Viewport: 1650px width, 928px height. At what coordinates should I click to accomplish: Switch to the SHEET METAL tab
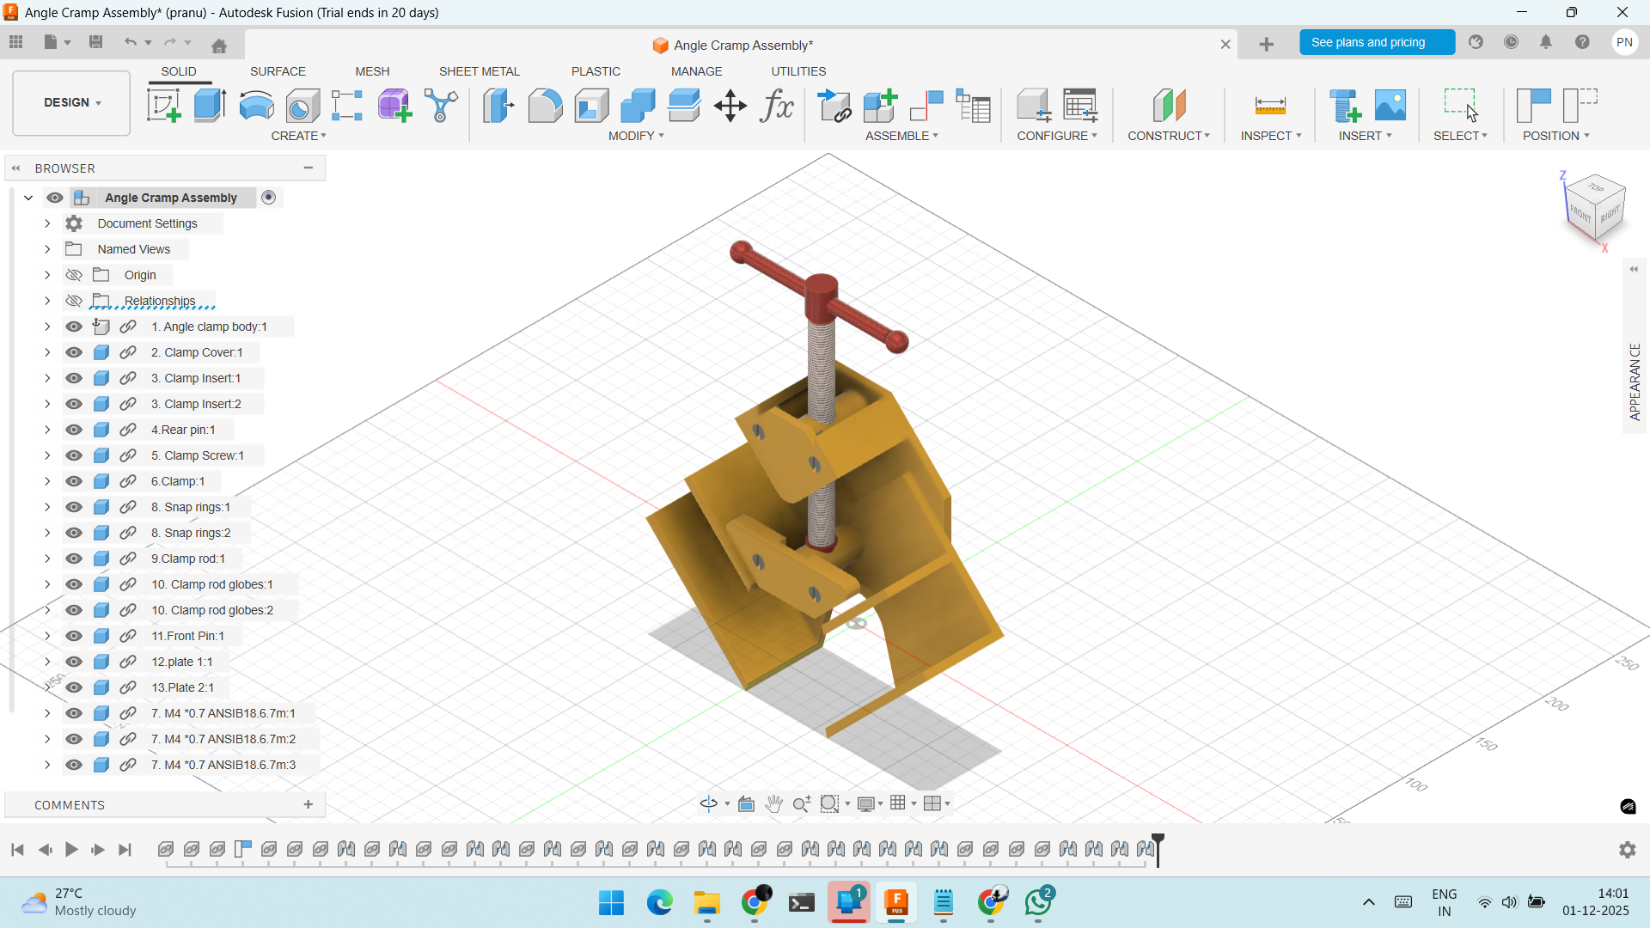point(479,71)
